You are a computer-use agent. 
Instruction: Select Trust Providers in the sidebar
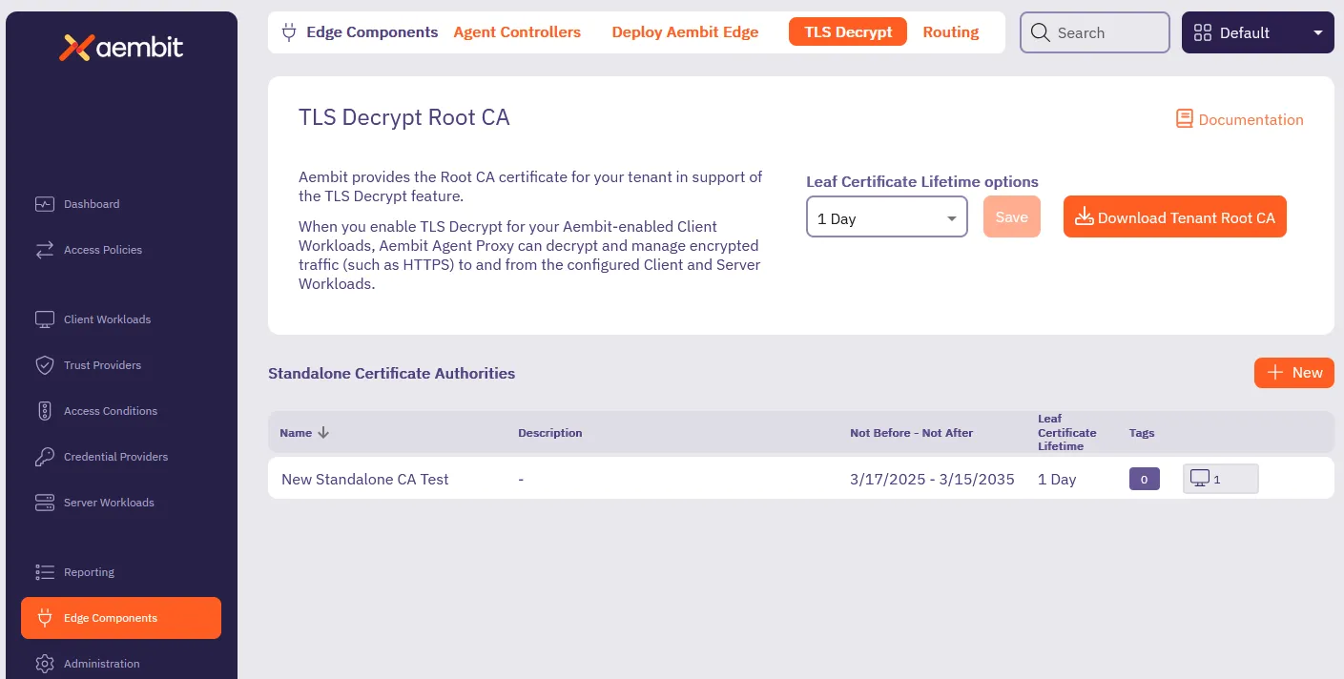100,365
